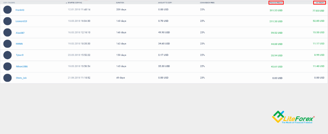Open the Otets_Jak trader profile
The width and height of the screenshot is (328, 134).
click(21, 78)
